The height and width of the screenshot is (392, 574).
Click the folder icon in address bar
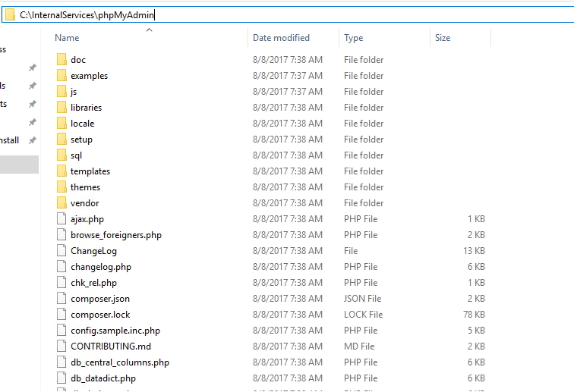(10, 14)
